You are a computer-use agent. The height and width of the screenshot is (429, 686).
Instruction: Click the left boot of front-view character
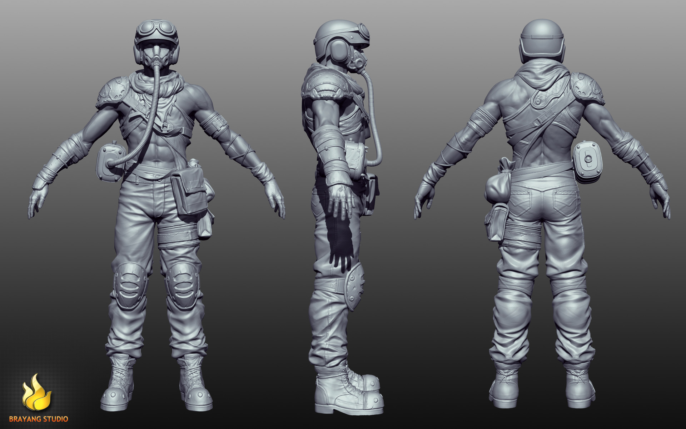pyautogui.click(x=195, y=384)
